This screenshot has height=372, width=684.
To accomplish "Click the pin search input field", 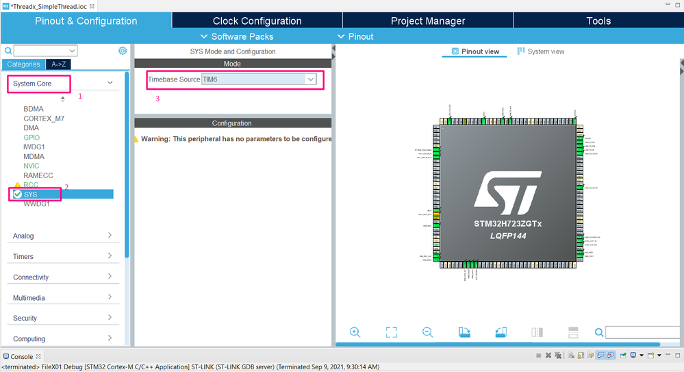I will 644,332.
